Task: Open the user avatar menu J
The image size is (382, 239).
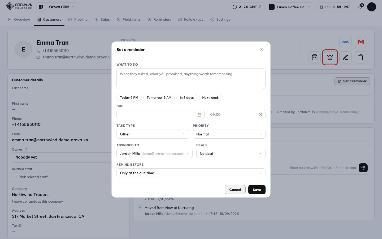Action: point(372,7)
